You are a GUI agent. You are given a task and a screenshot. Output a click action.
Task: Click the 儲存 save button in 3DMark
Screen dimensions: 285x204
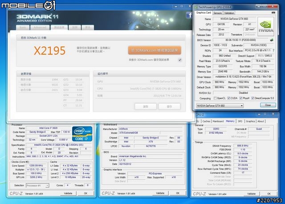[x=169, y=106]
